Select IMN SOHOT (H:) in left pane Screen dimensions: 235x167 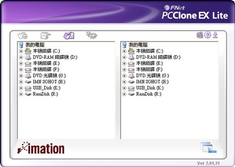click(x=49, y=82)
